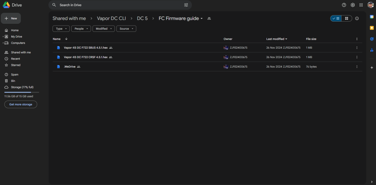This screenshot has height=185, width=376.
Task: Click the search magnifier icon
Action: [54, 5]
